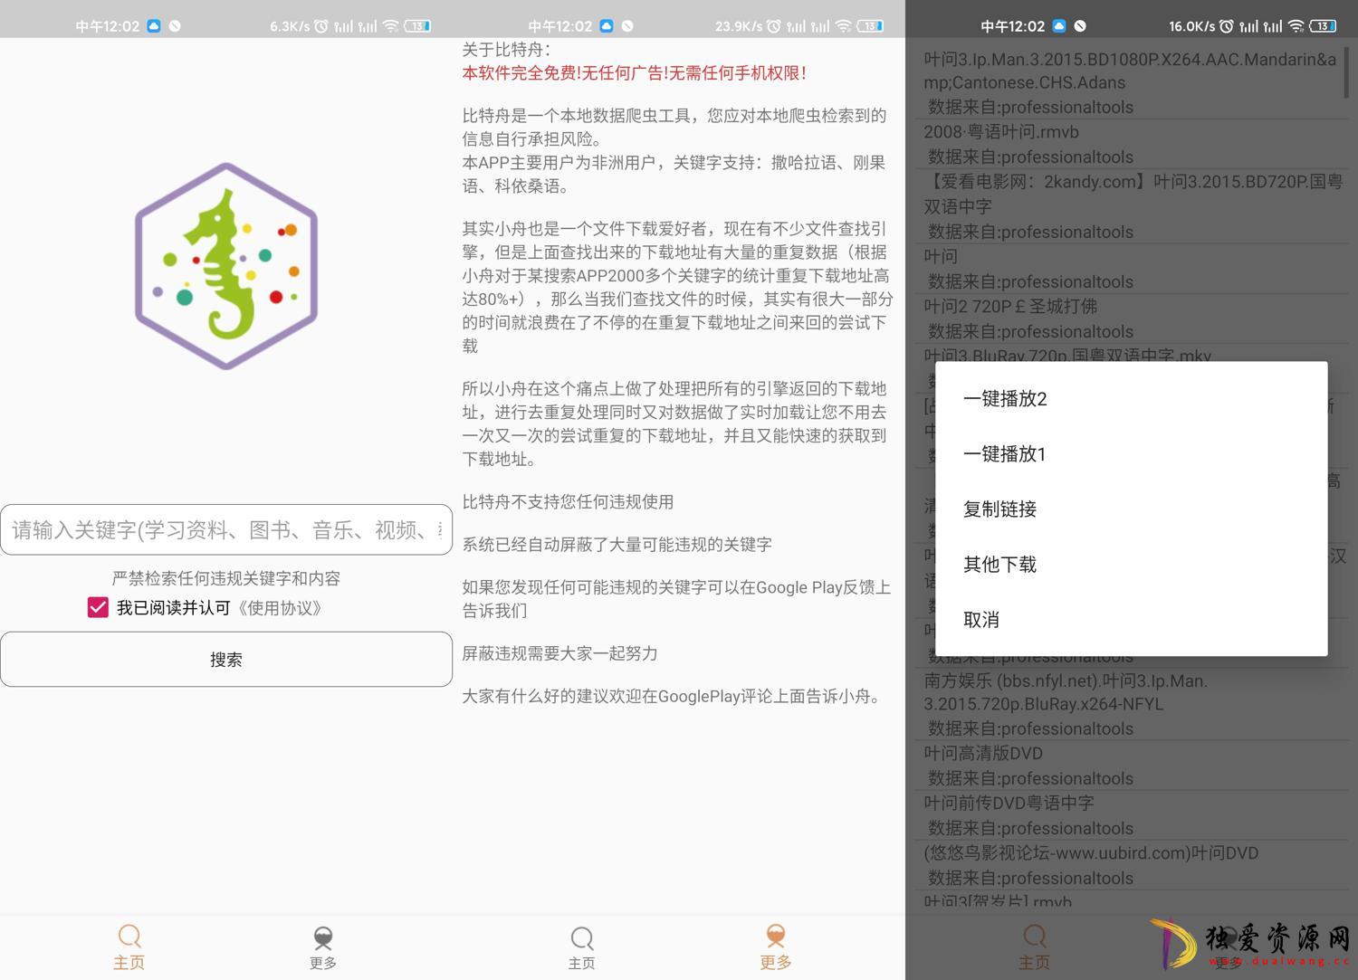The image size is (1358, 980).
Task: Tap heading 关于比特舟：
Action: tap(506, 50)
